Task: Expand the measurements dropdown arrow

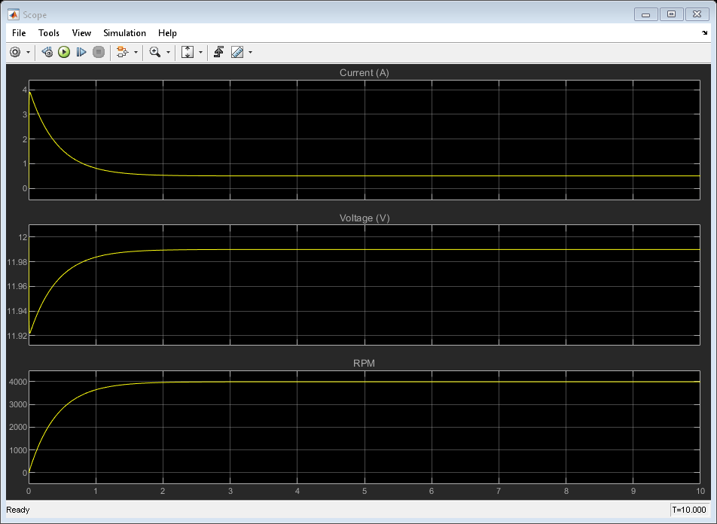Action: pos(250,53)
